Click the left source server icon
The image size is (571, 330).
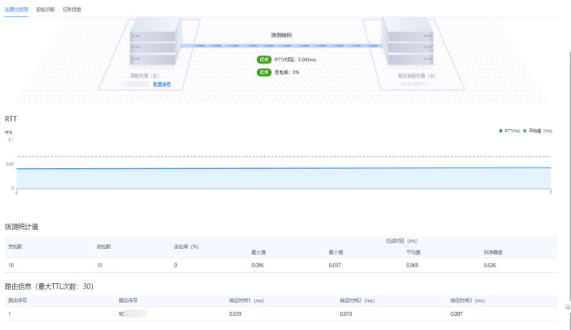[x=155, y=42]
